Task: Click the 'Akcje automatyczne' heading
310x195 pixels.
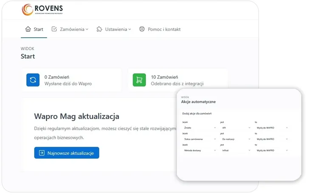Action: [x=198, y=102]
